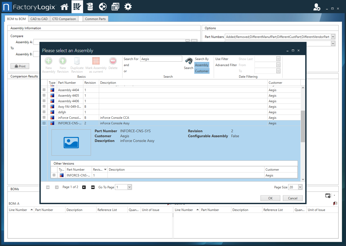Enable the Use Filter option
This screenshot has width=346, height=246.
[x=222, y=59]
